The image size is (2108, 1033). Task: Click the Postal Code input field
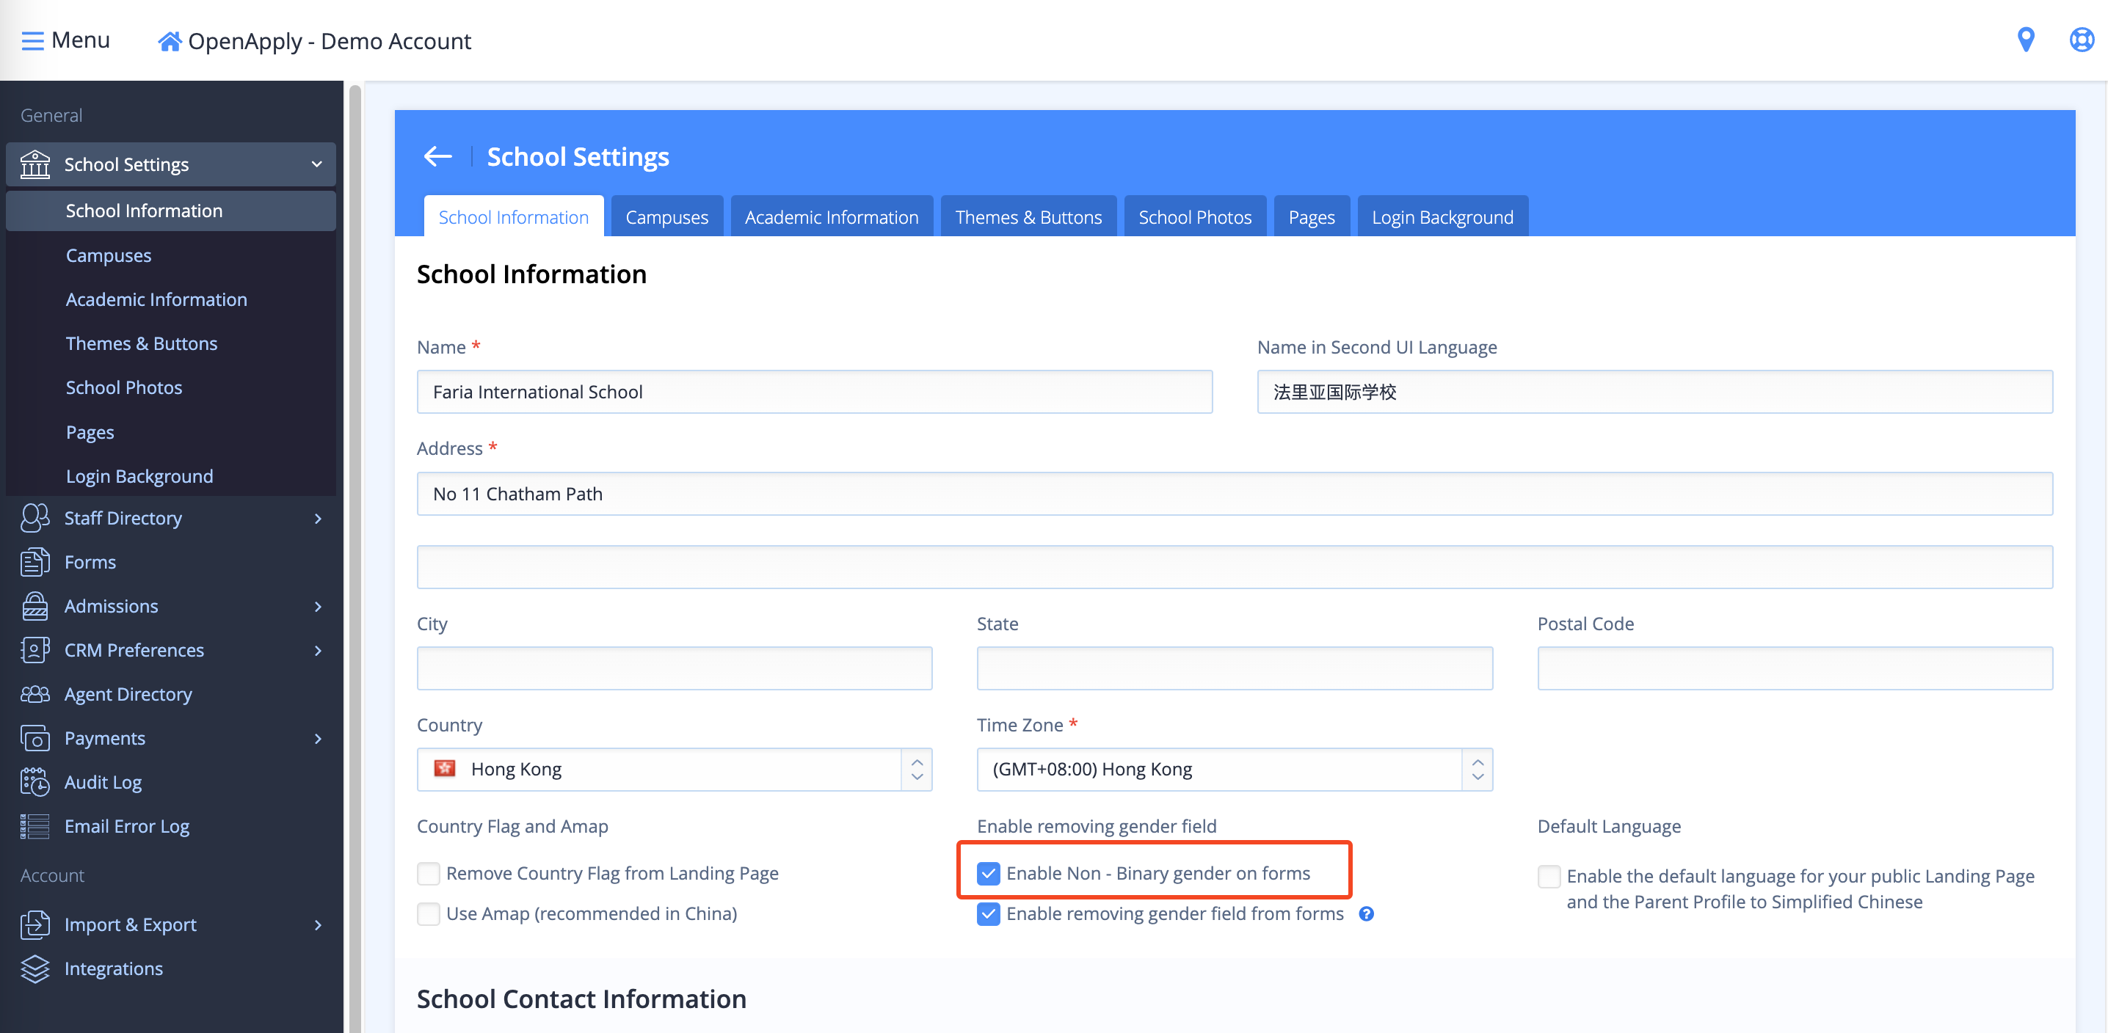(x=1795, y=668)
